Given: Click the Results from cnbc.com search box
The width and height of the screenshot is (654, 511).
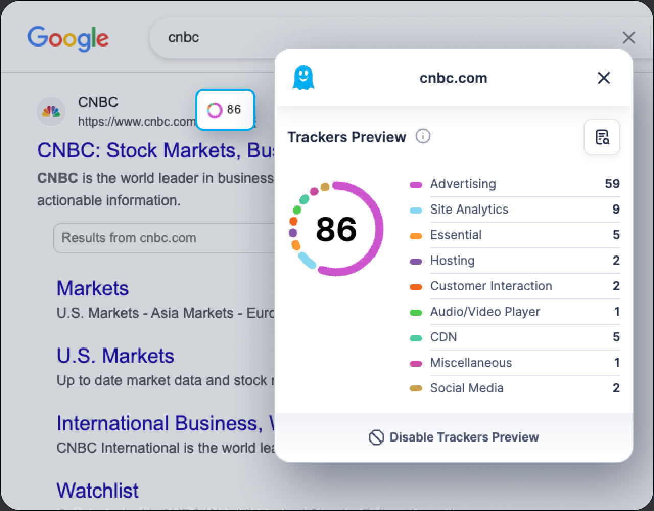Looking at the screenshot, I should 163,238.
